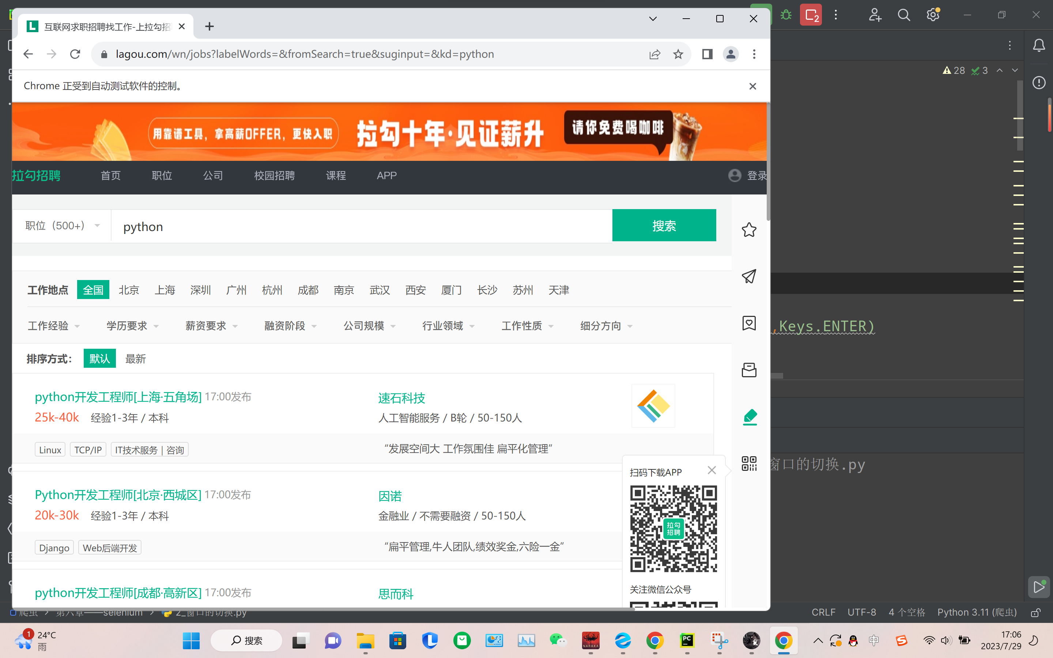Open File Explorer from the taskbar
The height and width of the screenshot is (658, 1053).
click(x=365, y=640)
